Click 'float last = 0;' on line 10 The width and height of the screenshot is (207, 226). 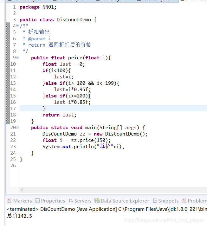tap(64, 64)
